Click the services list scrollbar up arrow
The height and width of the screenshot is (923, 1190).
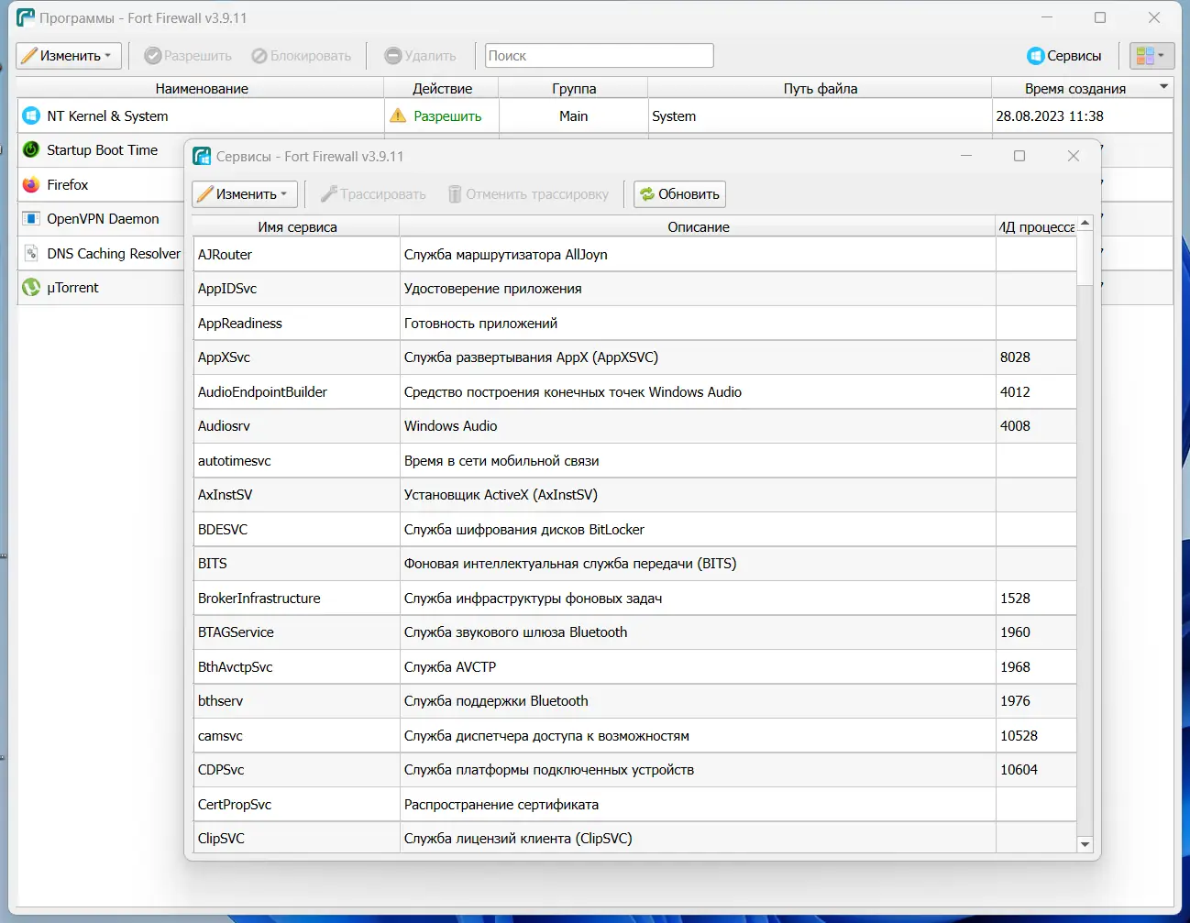click(1085, 223)
